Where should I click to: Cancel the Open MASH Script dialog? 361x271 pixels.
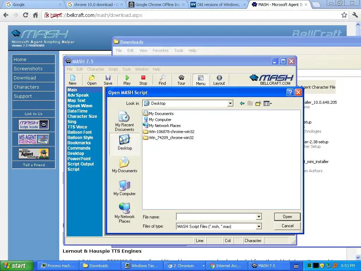[287, 226]
